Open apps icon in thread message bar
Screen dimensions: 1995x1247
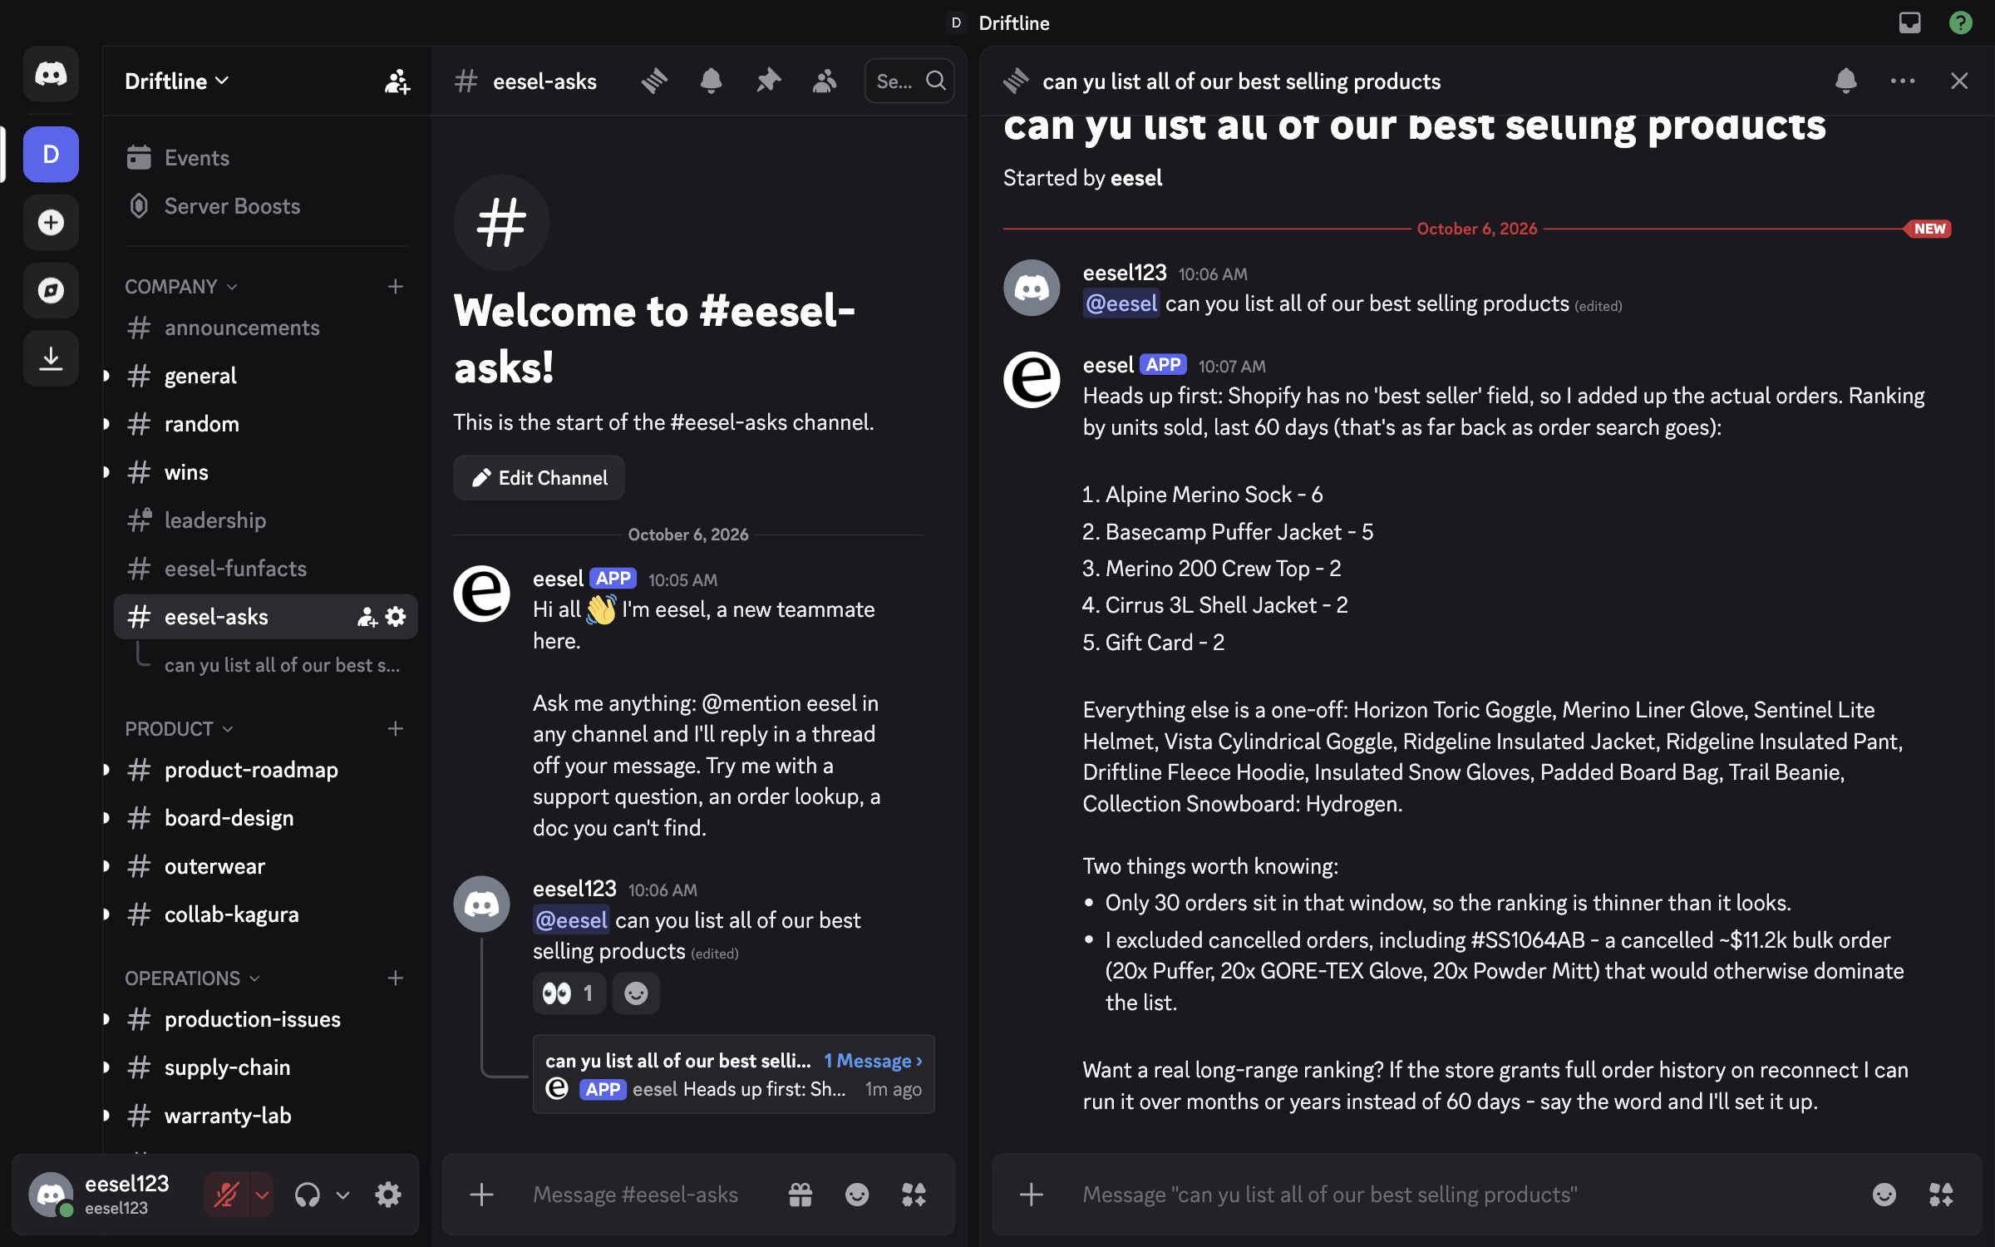pos(1941,1195)
